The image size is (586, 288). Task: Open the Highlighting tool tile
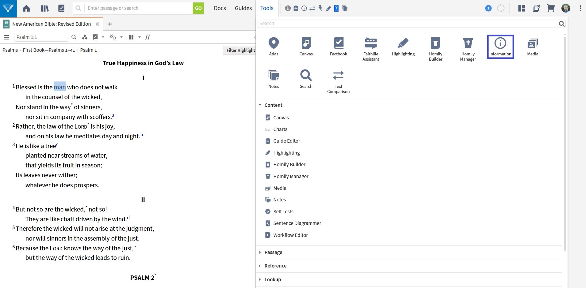click(403, 47)
